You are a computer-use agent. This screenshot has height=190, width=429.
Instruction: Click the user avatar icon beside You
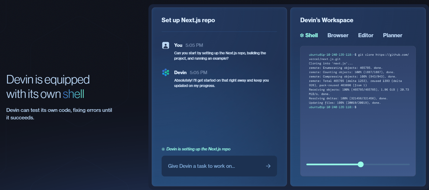(x=166, y=45)
